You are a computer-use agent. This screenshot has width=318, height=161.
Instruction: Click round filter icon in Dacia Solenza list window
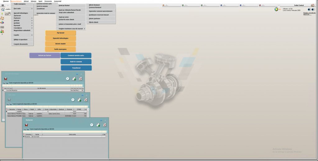click(73, 100)
